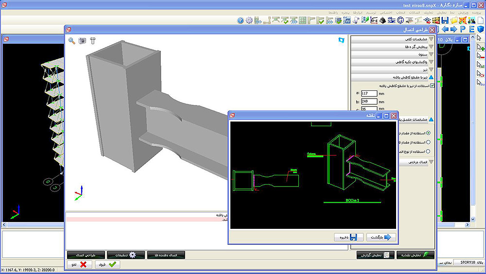Click the 'c' input field with 35
The height and width of the screenshot is (274, 486).
[x=369, y=109]
